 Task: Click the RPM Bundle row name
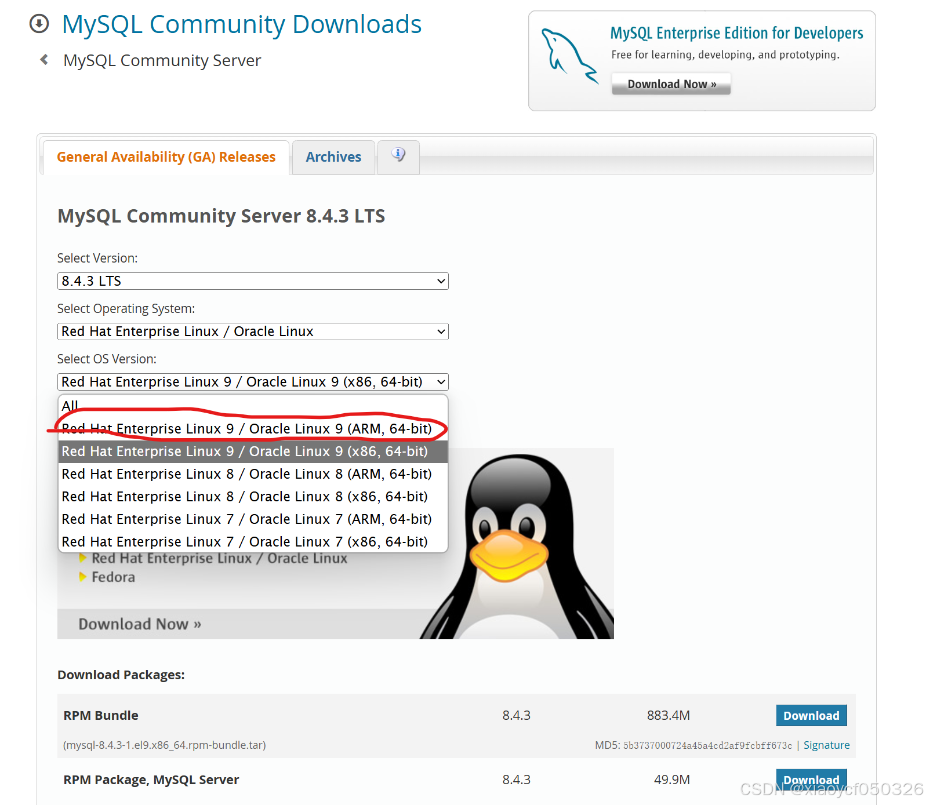pos(101,716)
